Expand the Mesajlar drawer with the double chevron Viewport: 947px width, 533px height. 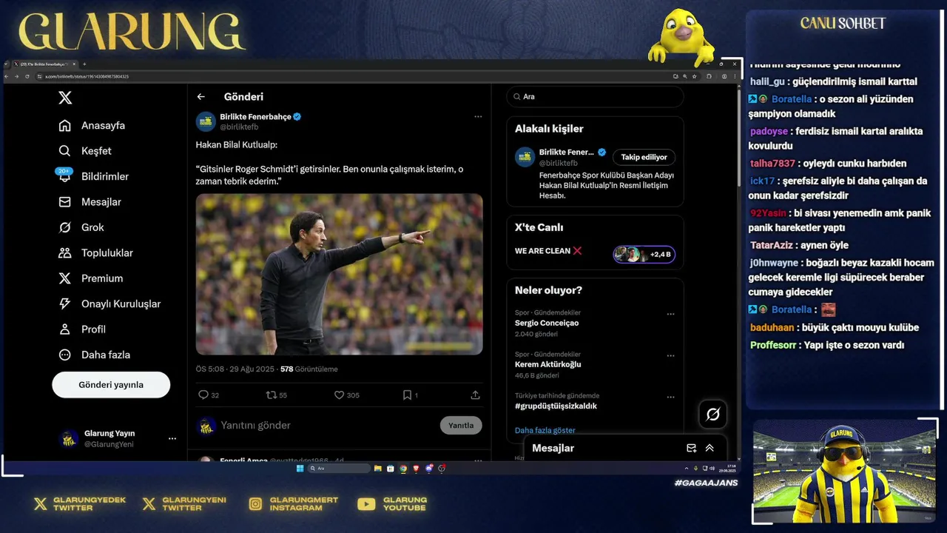pyautogui.click(x=710, y=448)
